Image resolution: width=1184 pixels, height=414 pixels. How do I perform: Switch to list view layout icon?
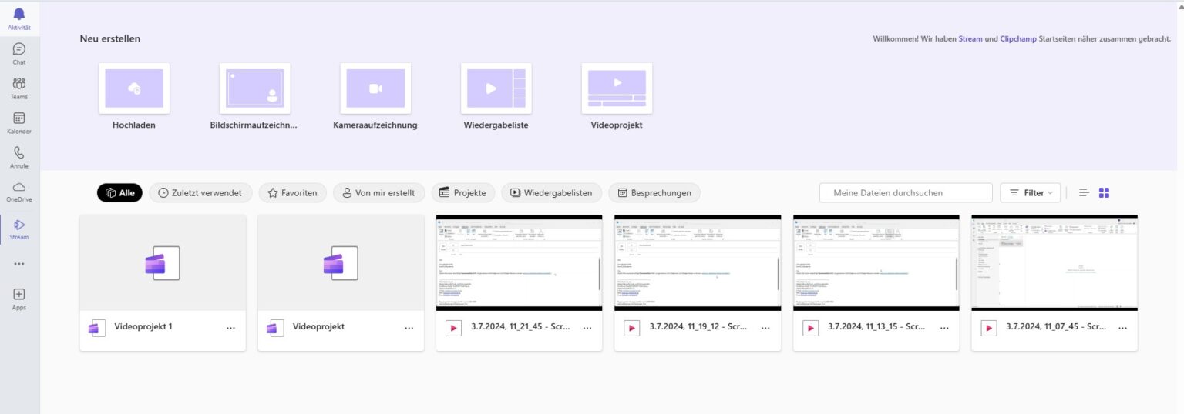[x=1084, y=192]
